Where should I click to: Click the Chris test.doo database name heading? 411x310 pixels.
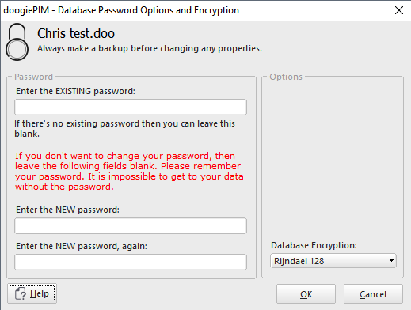point(76,33)
